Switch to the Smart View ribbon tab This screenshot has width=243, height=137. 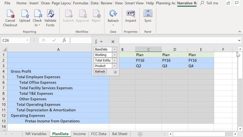click(134, 3)
